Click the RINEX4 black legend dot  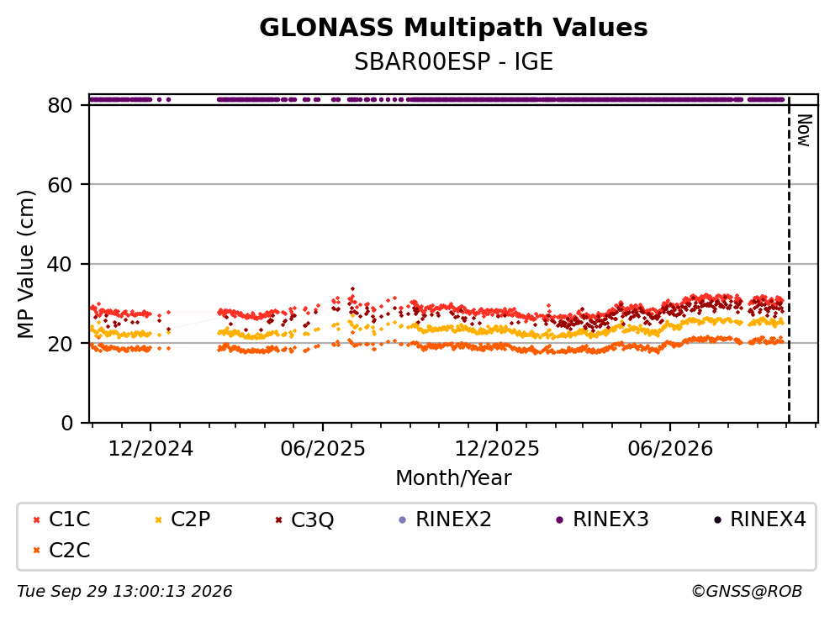(x=716, y=519)
